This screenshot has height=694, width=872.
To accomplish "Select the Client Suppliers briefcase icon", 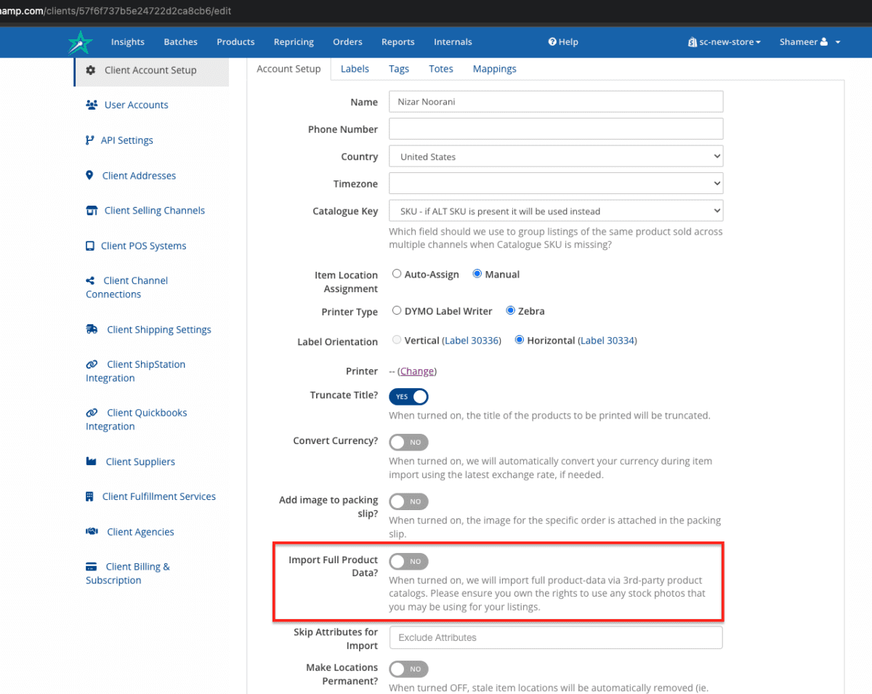I will tap(92, 461).
